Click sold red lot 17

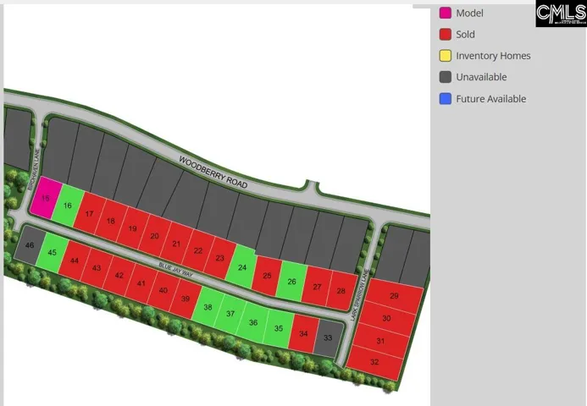pos(89,214)
